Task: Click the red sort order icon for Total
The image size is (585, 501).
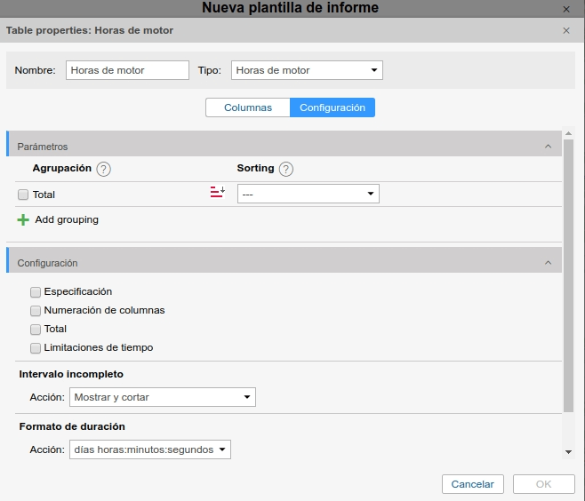Action: (x=218, y=192)
